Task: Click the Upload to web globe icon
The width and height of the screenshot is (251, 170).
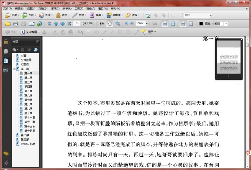Action: (39, 24)
